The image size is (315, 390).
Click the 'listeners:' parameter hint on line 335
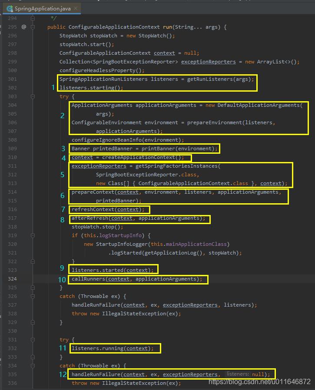click(237, 374)
